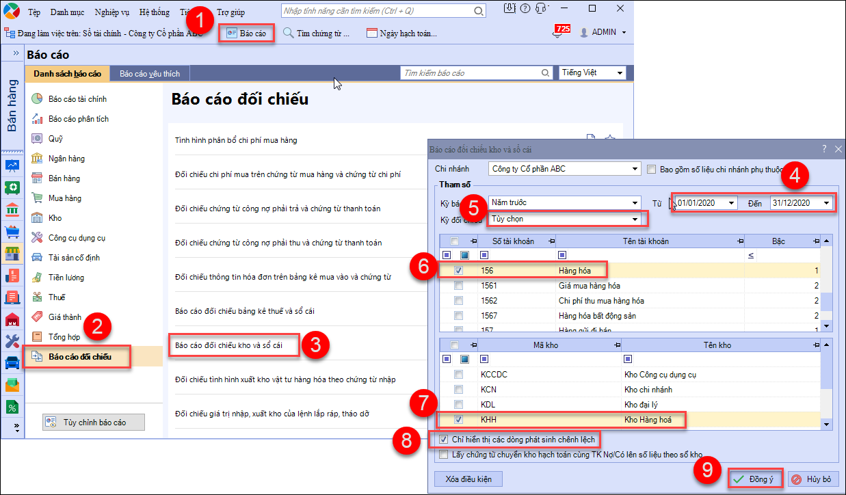
Task: Click the Đồng ý button
Action: 754,479
